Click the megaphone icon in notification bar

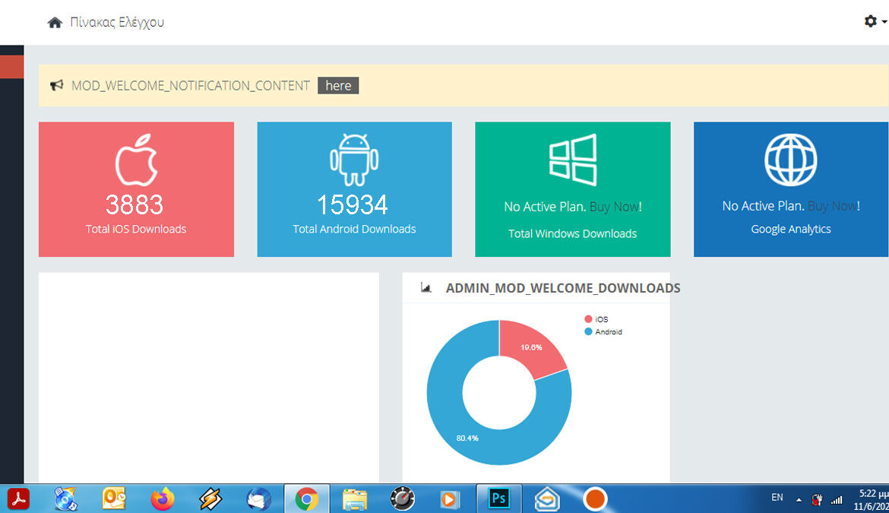55,86
